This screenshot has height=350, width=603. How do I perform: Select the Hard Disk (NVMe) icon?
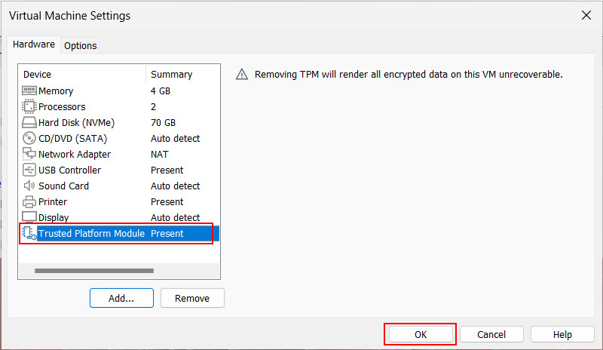click(29, 122)
